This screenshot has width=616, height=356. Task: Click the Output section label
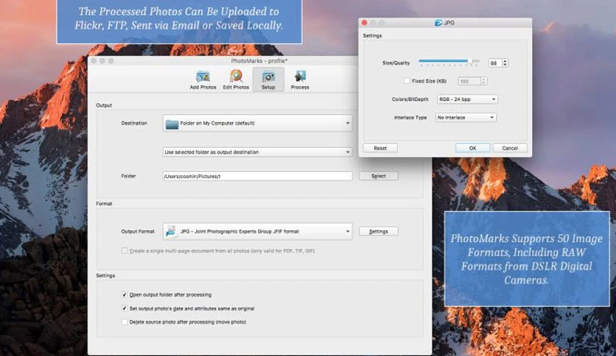[104, 105]
